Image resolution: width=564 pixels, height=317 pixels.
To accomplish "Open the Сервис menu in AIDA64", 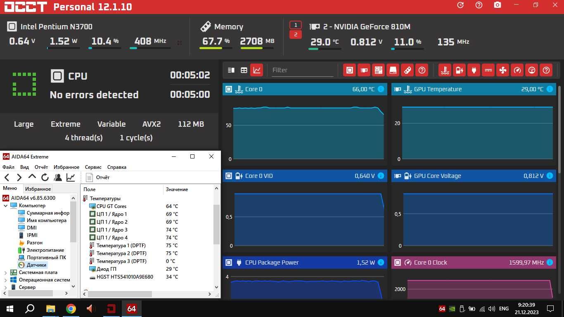I will coord(93,167).
